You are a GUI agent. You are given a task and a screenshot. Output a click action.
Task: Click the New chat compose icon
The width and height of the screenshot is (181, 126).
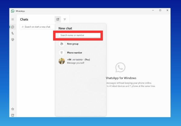[58, 19]
